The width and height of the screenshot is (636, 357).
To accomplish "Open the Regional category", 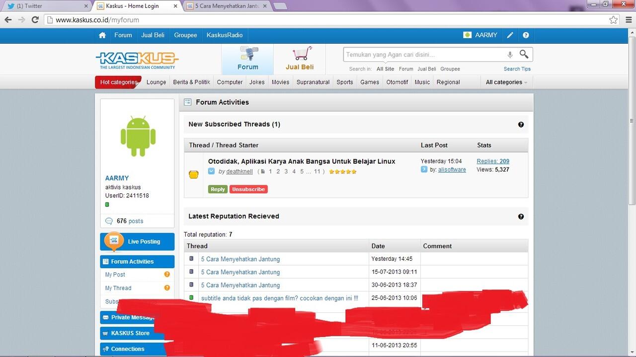I will click(448, 82).
